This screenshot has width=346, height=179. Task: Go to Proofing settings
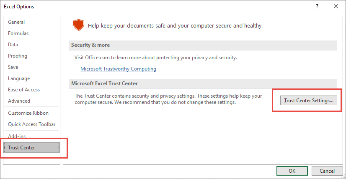pos(18,56)
